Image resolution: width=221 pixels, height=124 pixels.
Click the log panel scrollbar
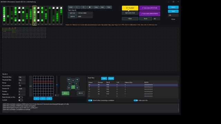click(179, 108)
